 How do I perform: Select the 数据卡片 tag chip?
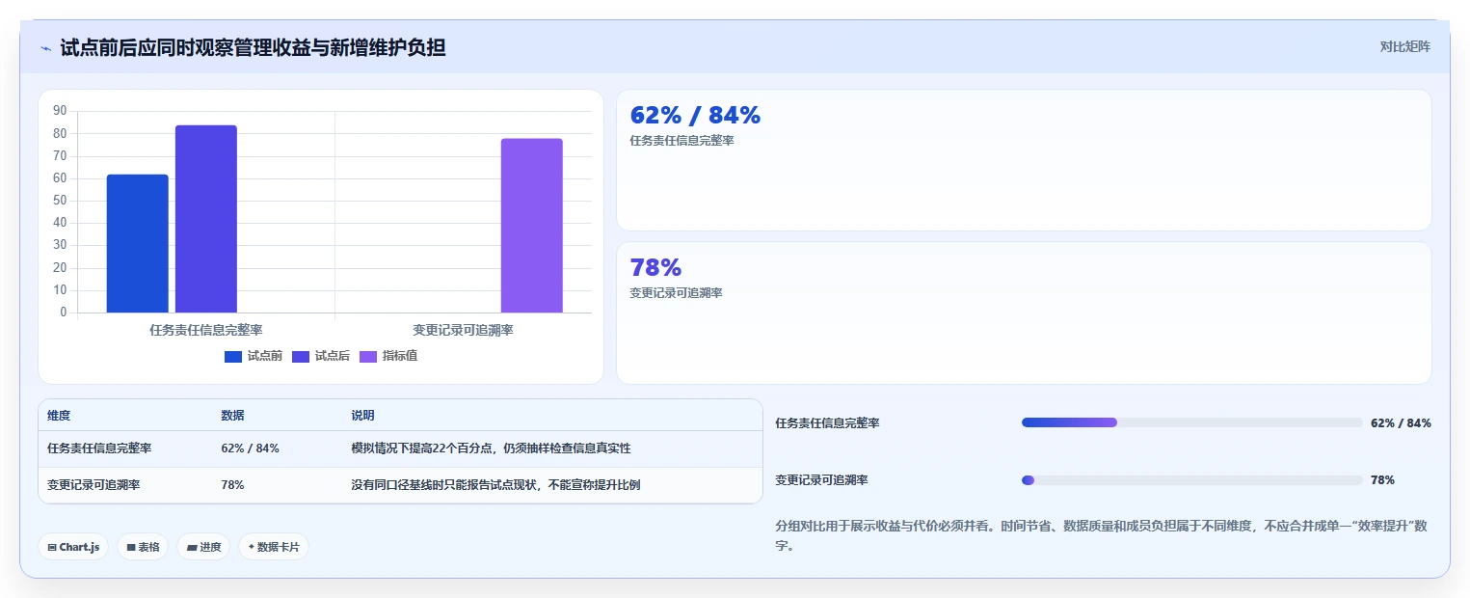[274, 547]
